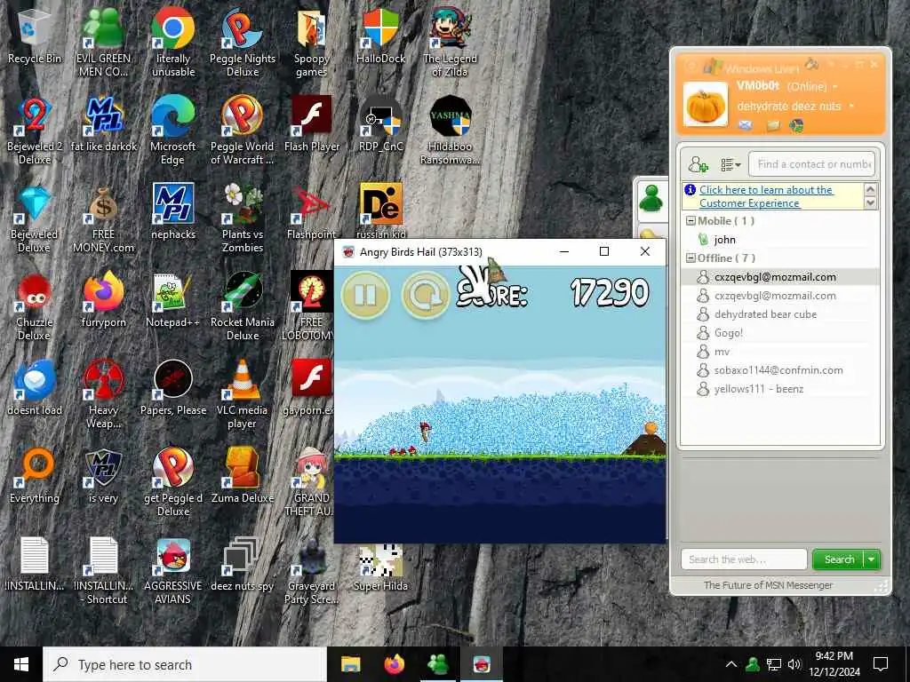This screenshot has width=910, height=682.
Task: Open The Legend of Zilda shortcut
Action: [450, 43]
